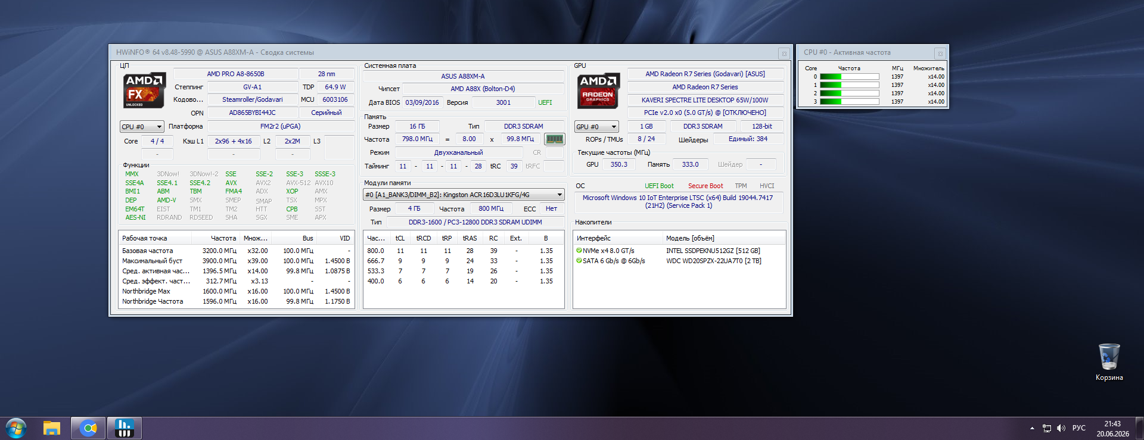Select the 400.0 memory timing row
Viewport: 1144px width, 440px height.
(464, 281)
